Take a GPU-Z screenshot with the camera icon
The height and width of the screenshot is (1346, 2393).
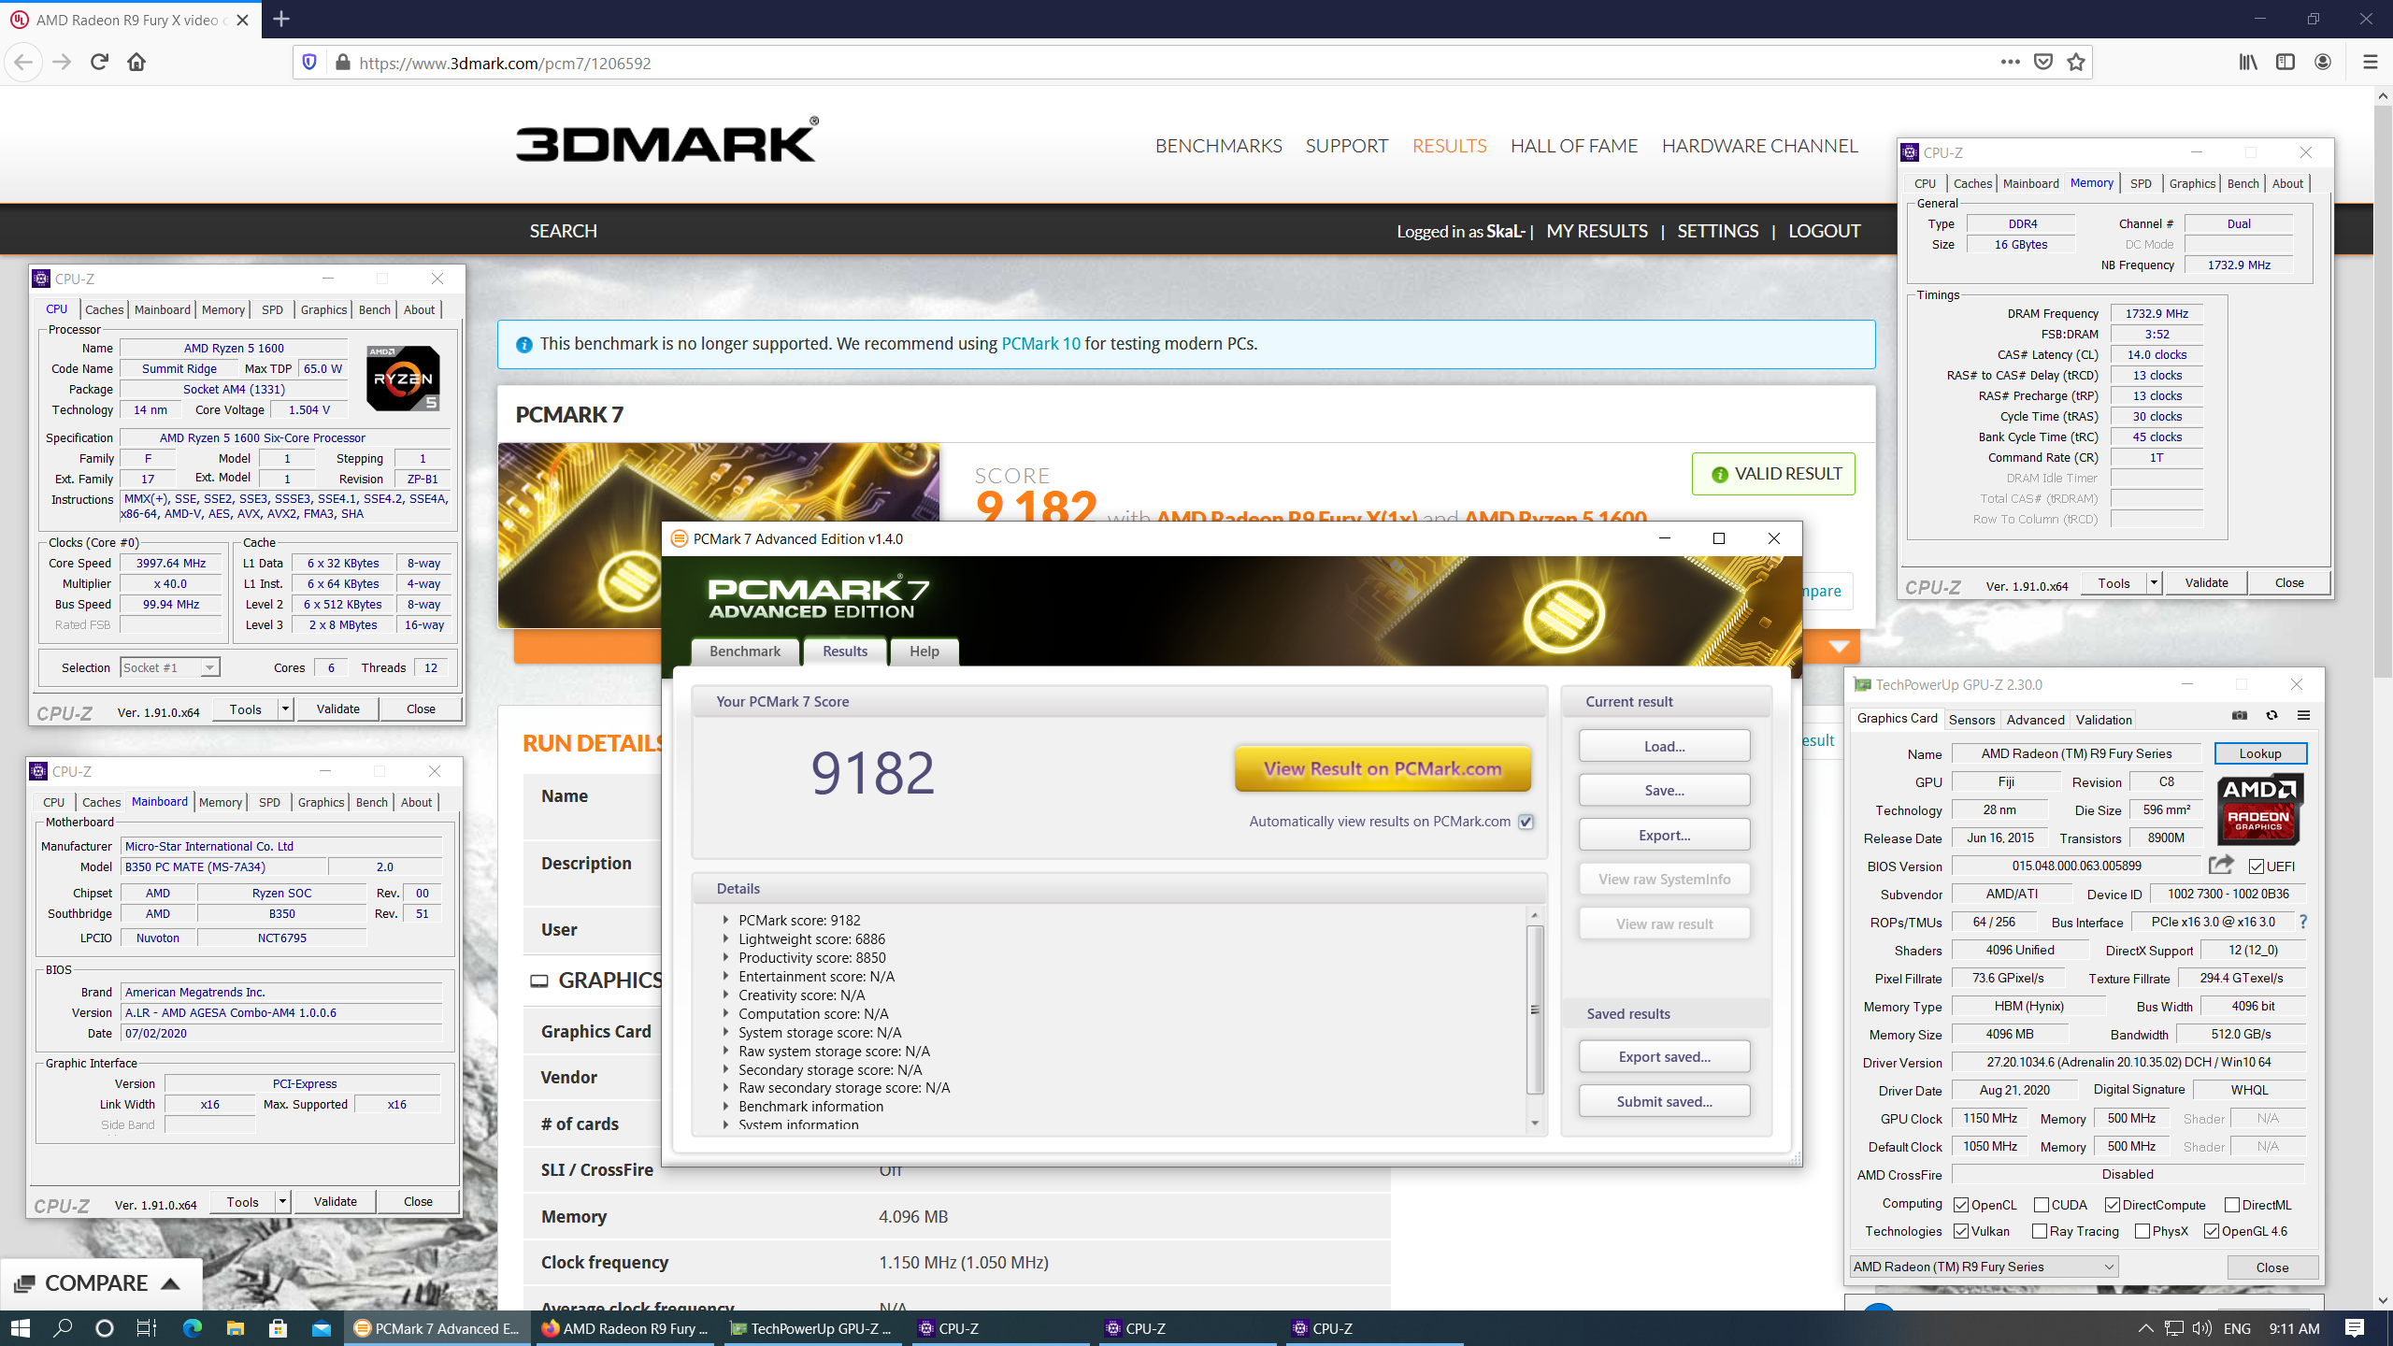(x=2240, y=716)
